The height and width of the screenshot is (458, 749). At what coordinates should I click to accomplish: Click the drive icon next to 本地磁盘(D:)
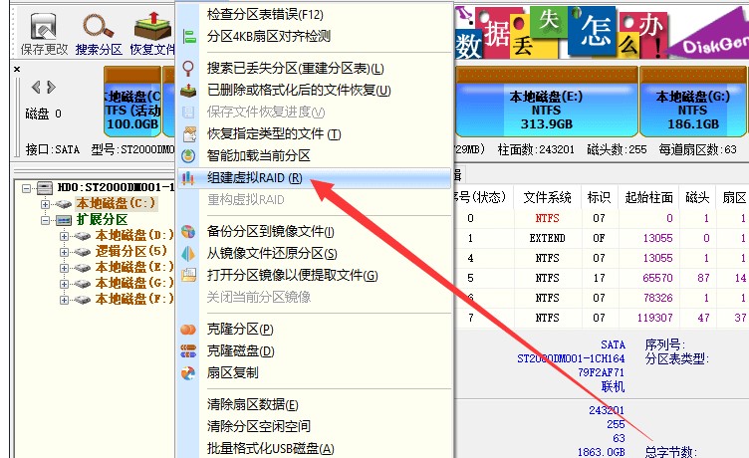click(x=82, y=236)
